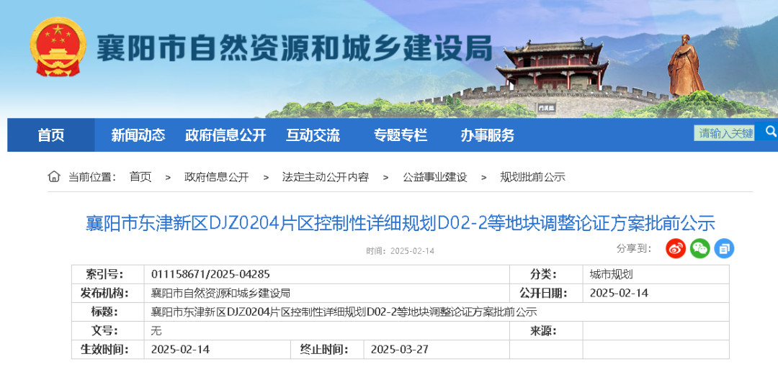The width and height of the screenshot is (778, 372).
Task: Select 办事服务 in navigation bar
Action: pyautogui.click(x=487, y=135)
